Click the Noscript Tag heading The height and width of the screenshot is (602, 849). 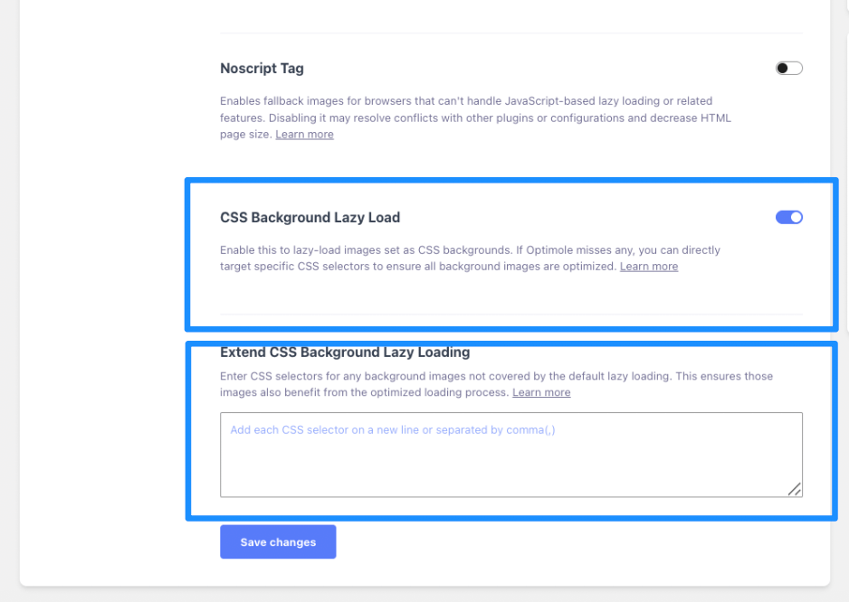(x=262, y=69)
